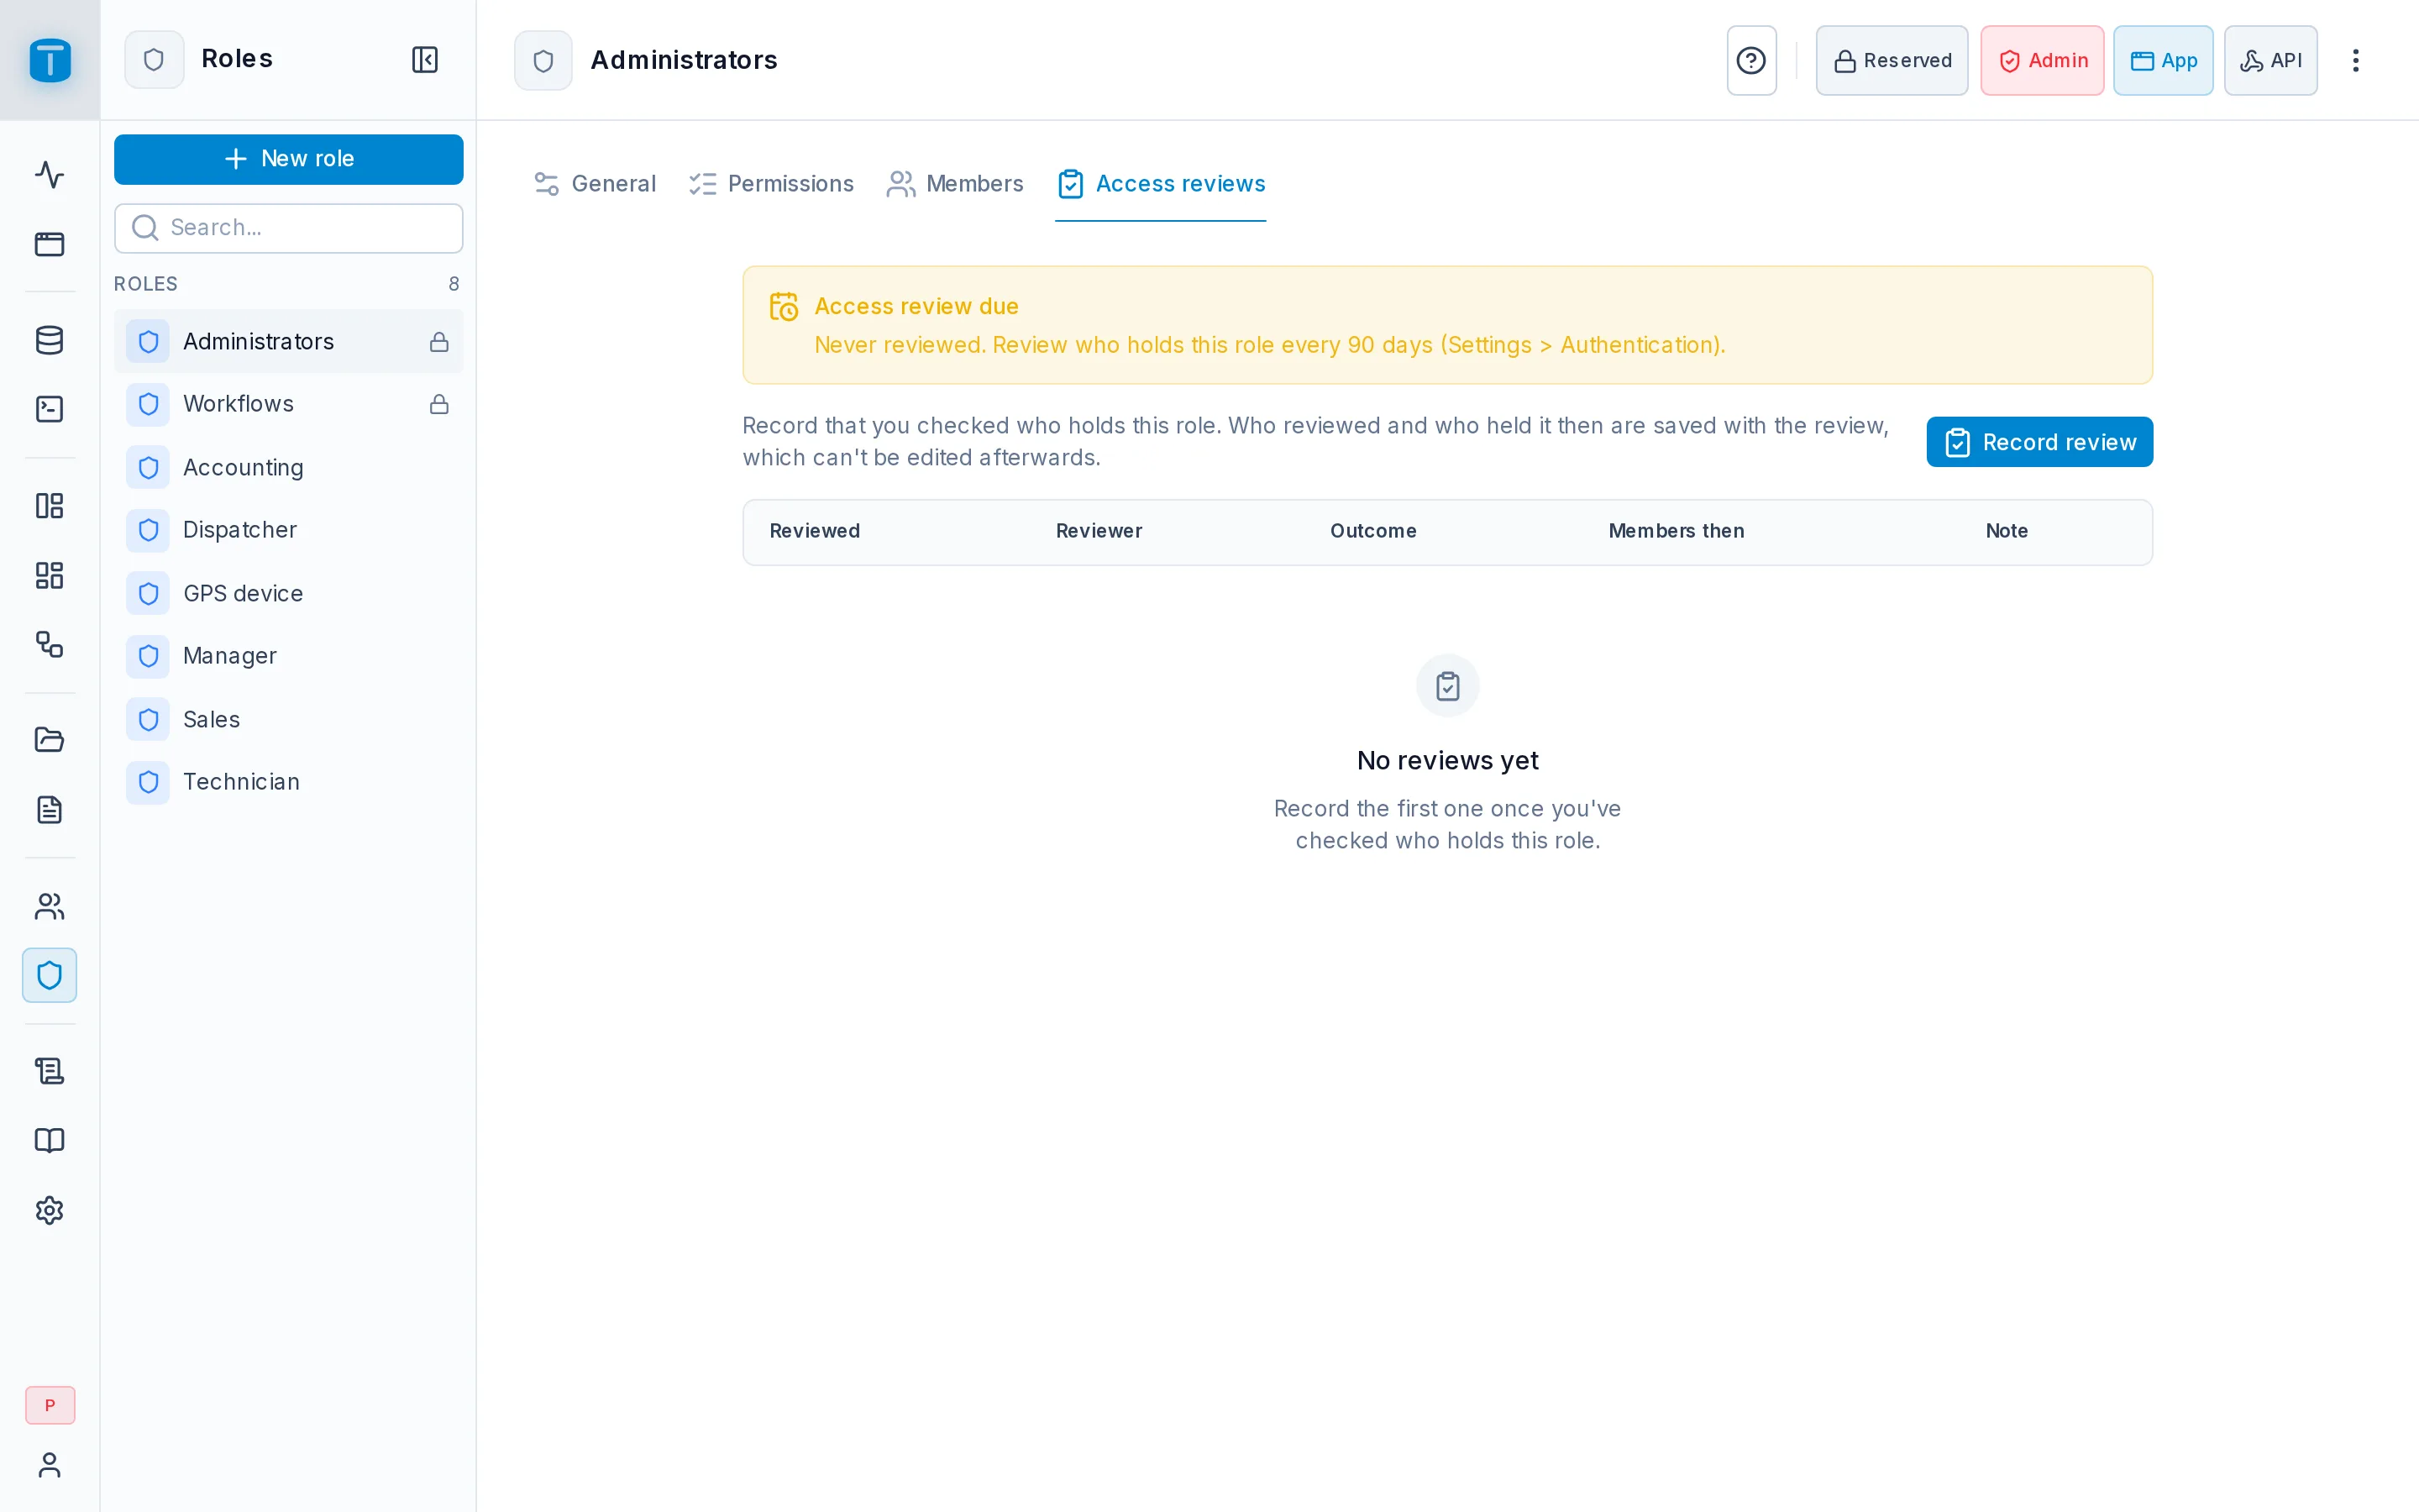Select the active roles shield icon in sidebar
Image resolution: width=2419 pixels, height=1512 pixels.
pos(50,975)
